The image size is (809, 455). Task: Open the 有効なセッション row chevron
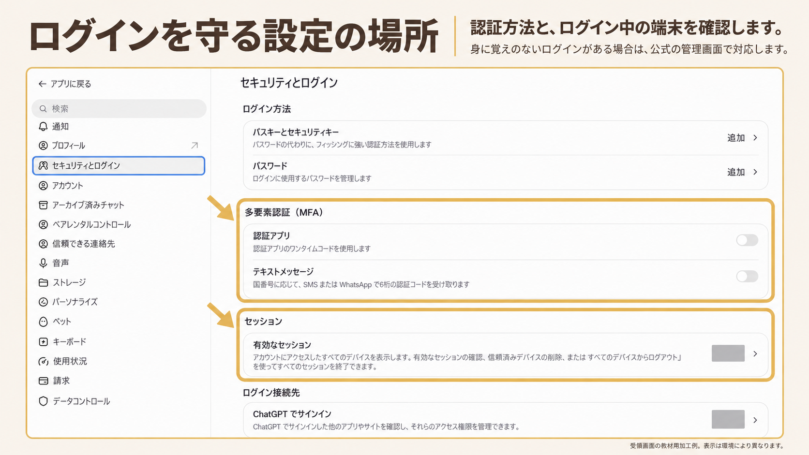[755, 354]
